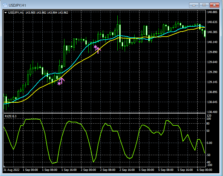Expand the chart dropdown triangle beside USDJPY,H1
This screenshot has height=176, width=223.
(x=5, y=13)
